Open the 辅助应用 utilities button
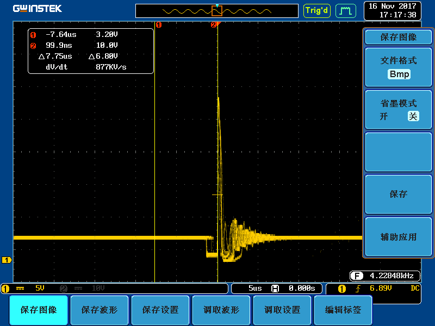 [399, 237]
